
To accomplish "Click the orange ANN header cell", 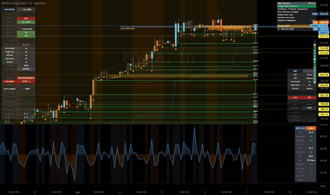I will coord(311,128).
